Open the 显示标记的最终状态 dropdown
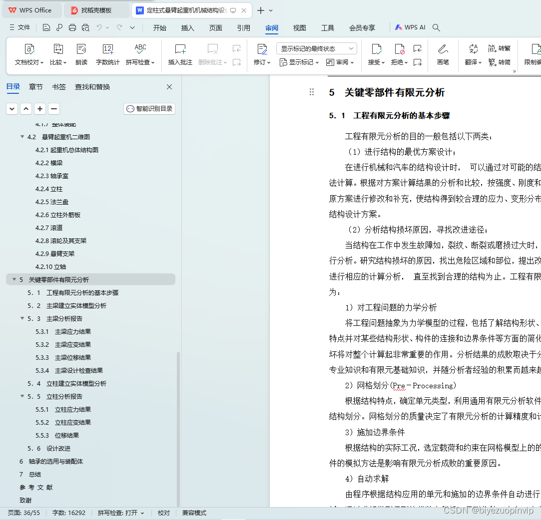The image size is (541, 520). [x=316, y=48]
